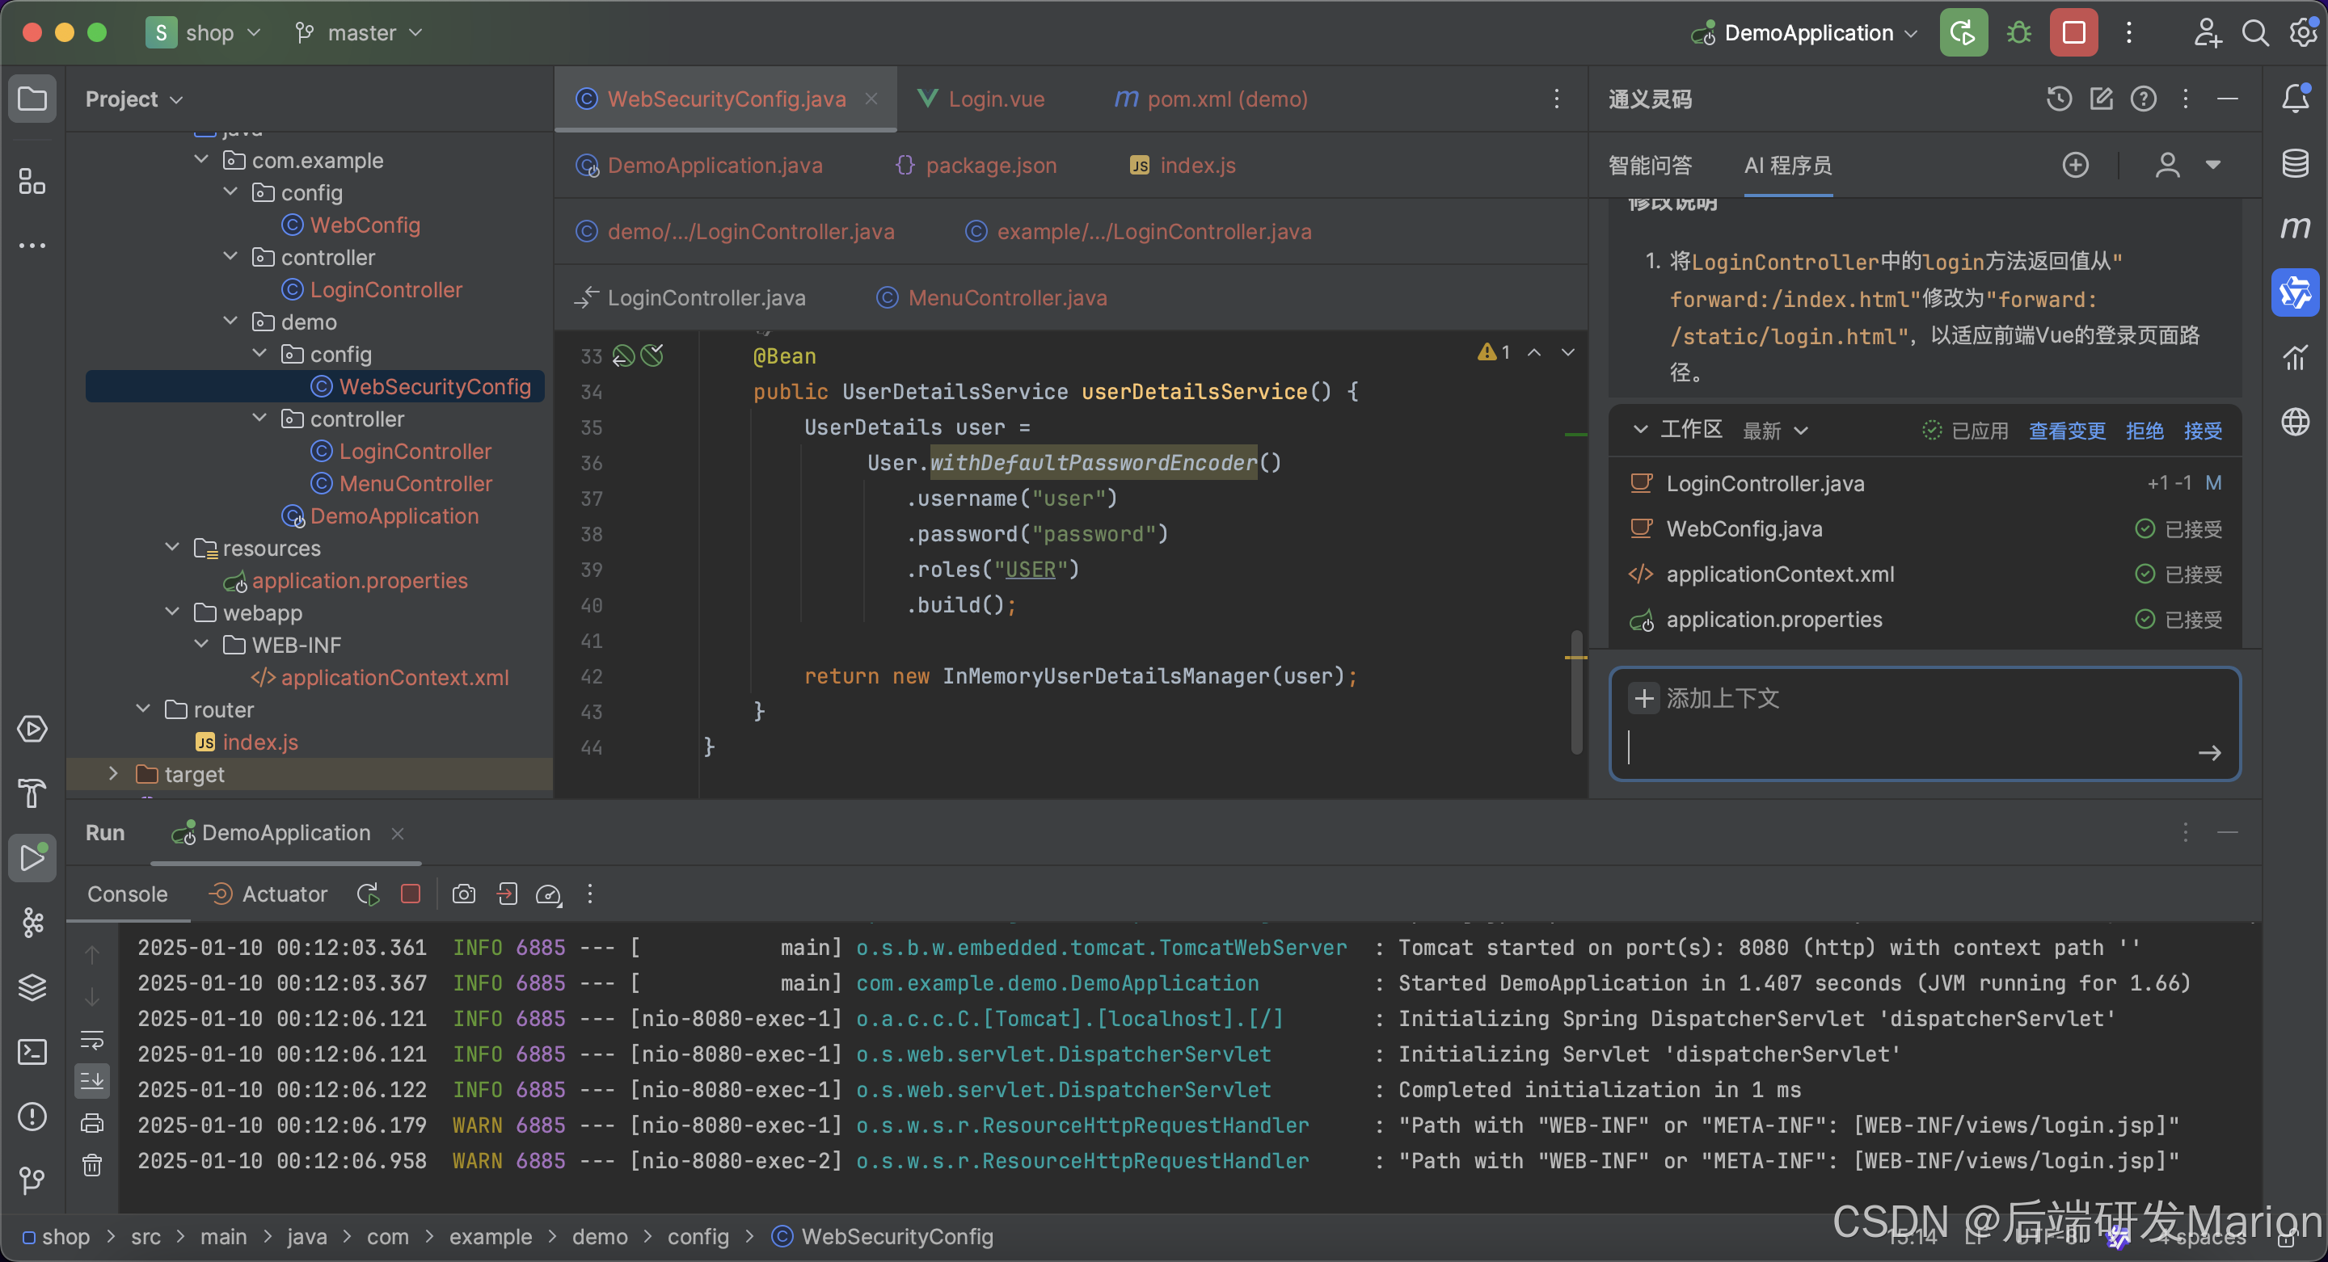Click the 查看变更 link
The image size is (2328, 1262).
[x=2066, y=431]
